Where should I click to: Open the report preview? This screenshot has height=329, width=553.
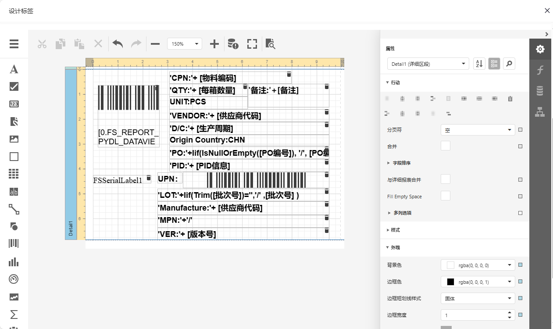271,44
